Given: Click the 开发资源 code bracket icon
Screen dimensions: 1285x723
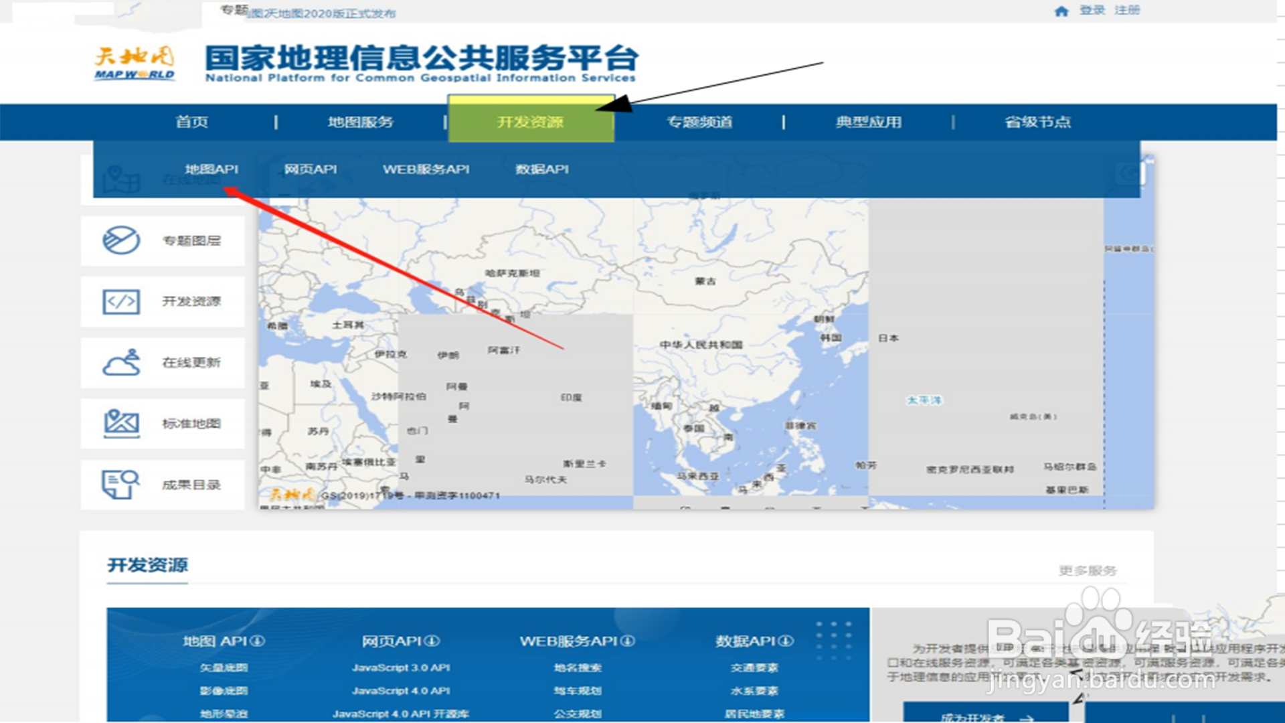Looking at the screenshot, I should tap(121, 302).
